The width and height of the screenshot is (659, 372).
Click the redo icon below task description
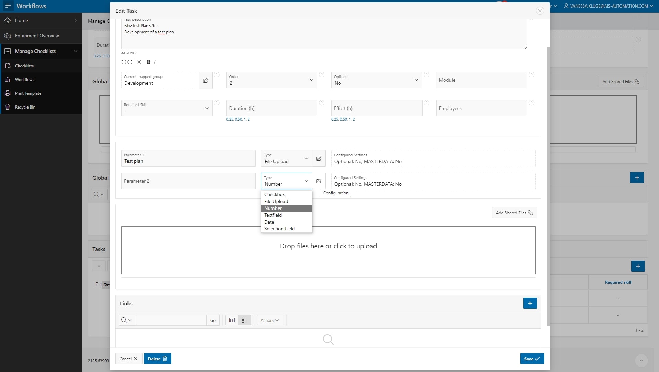tap(130, 62)
